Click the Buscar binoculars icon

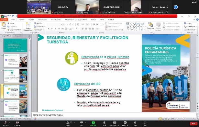(x=185, y=23)
